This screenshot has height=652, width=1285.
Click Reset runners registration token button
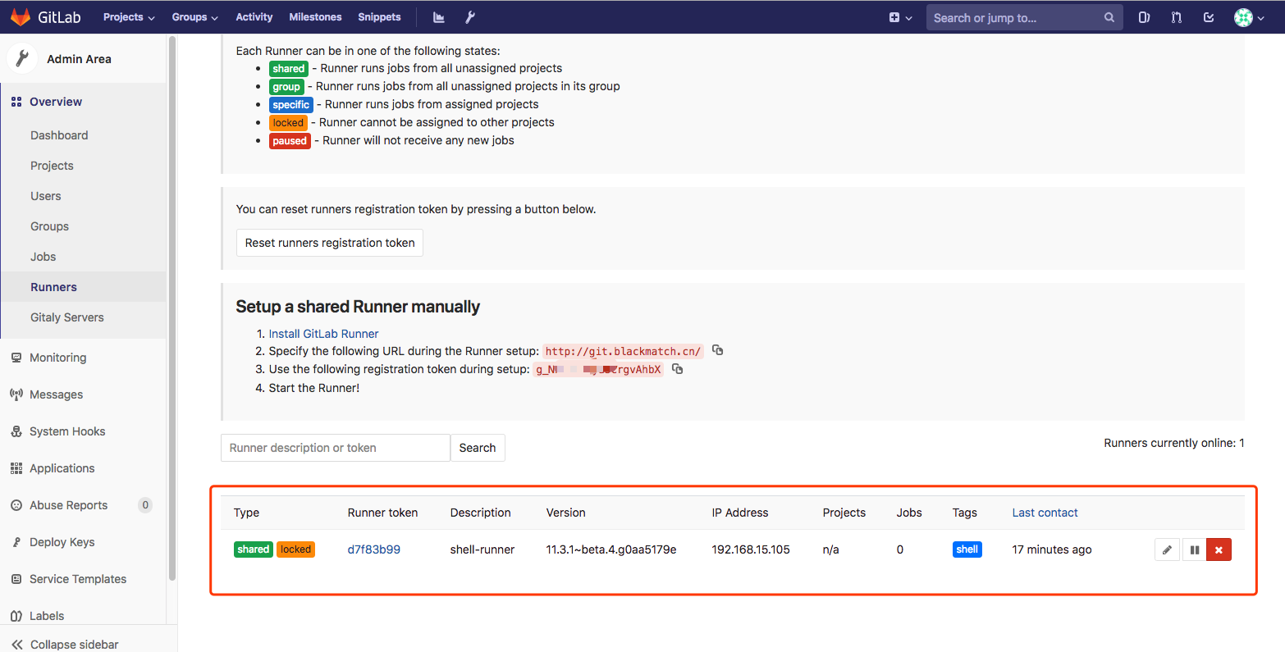coord(330,243)
